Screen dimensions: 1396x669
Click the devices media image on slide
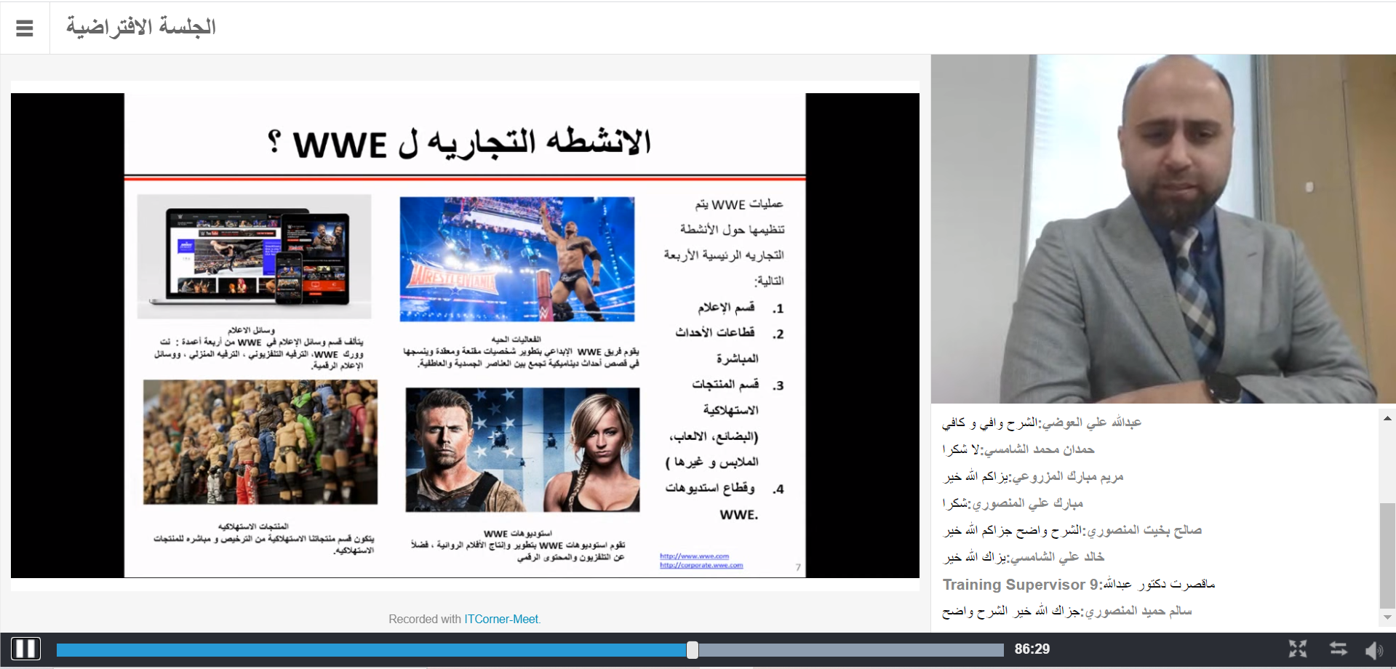[255, 256]
